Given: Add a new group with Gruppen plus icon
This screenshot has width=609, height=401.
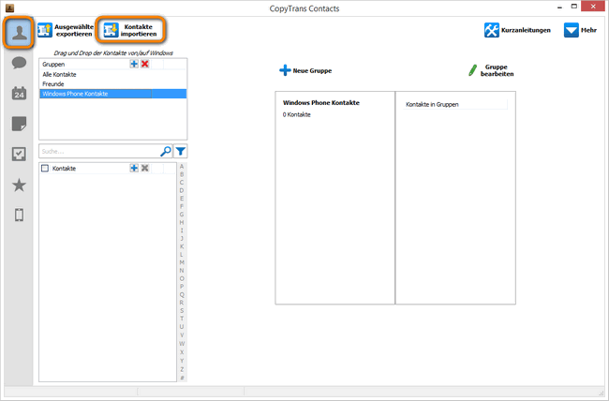Looking at the screenshot, I should (x=134, y=64).
